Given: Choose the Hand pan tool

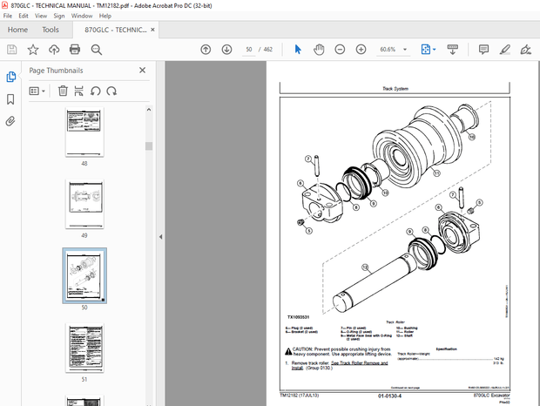Looking at the screenshot, I should coord(319,50).
